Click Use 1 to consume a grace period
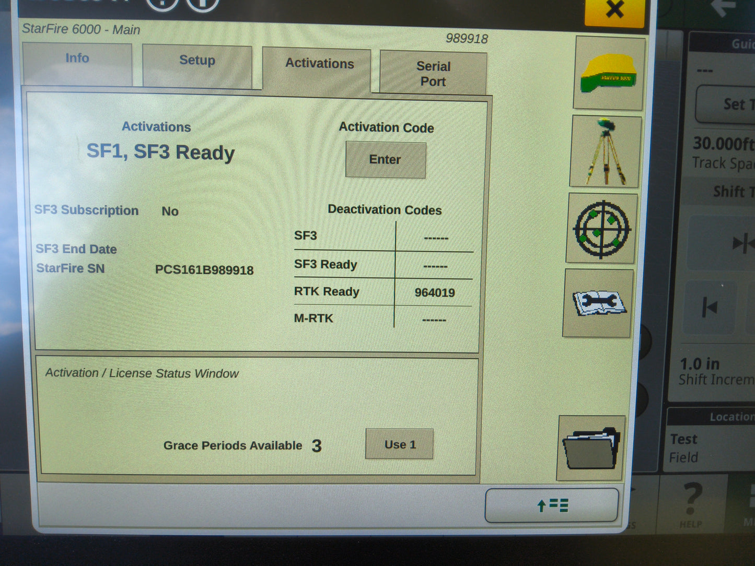 [399, 444]
